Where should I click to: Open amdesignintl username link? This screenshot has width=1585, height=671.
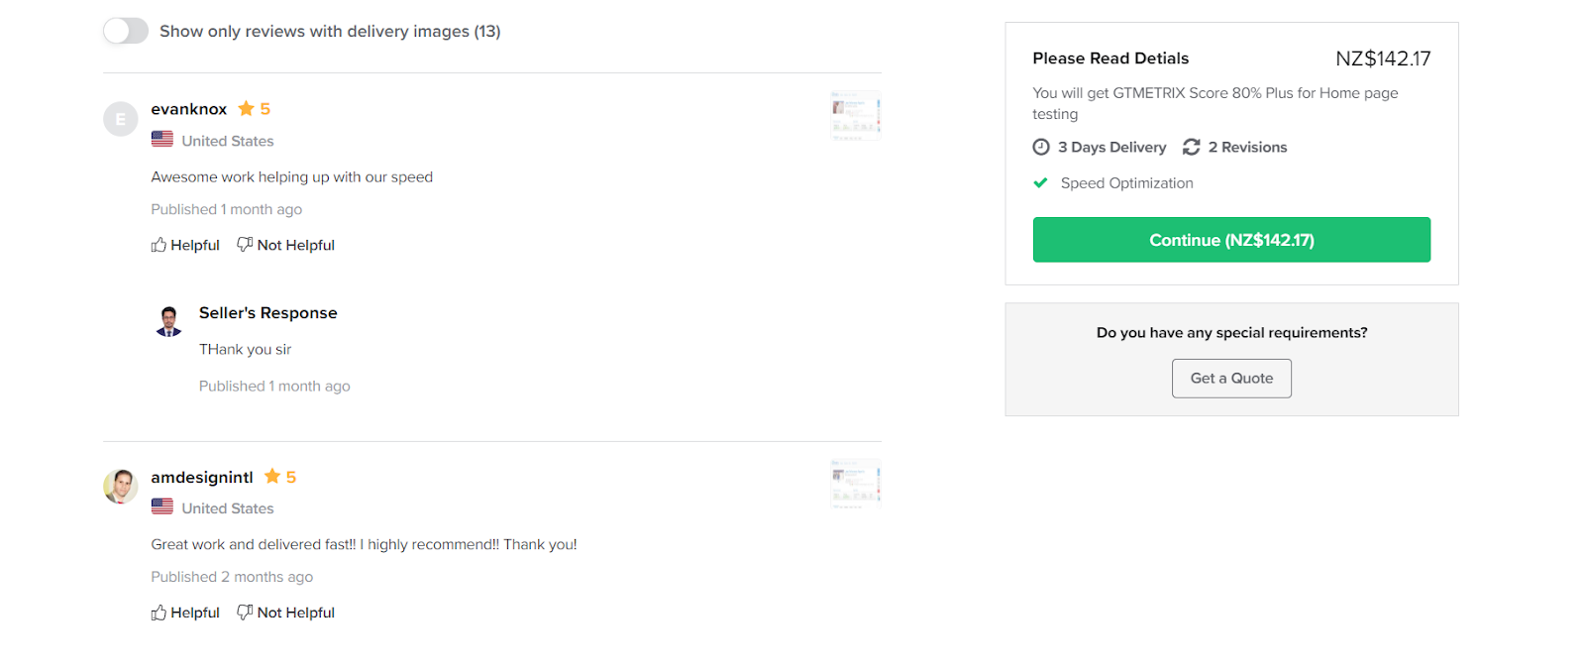202,477
